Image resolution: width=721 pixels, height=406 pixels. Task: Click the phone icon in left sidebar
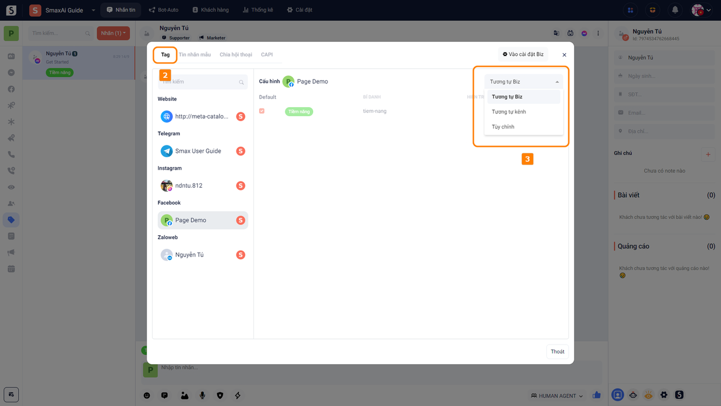(x=11, y=155)
